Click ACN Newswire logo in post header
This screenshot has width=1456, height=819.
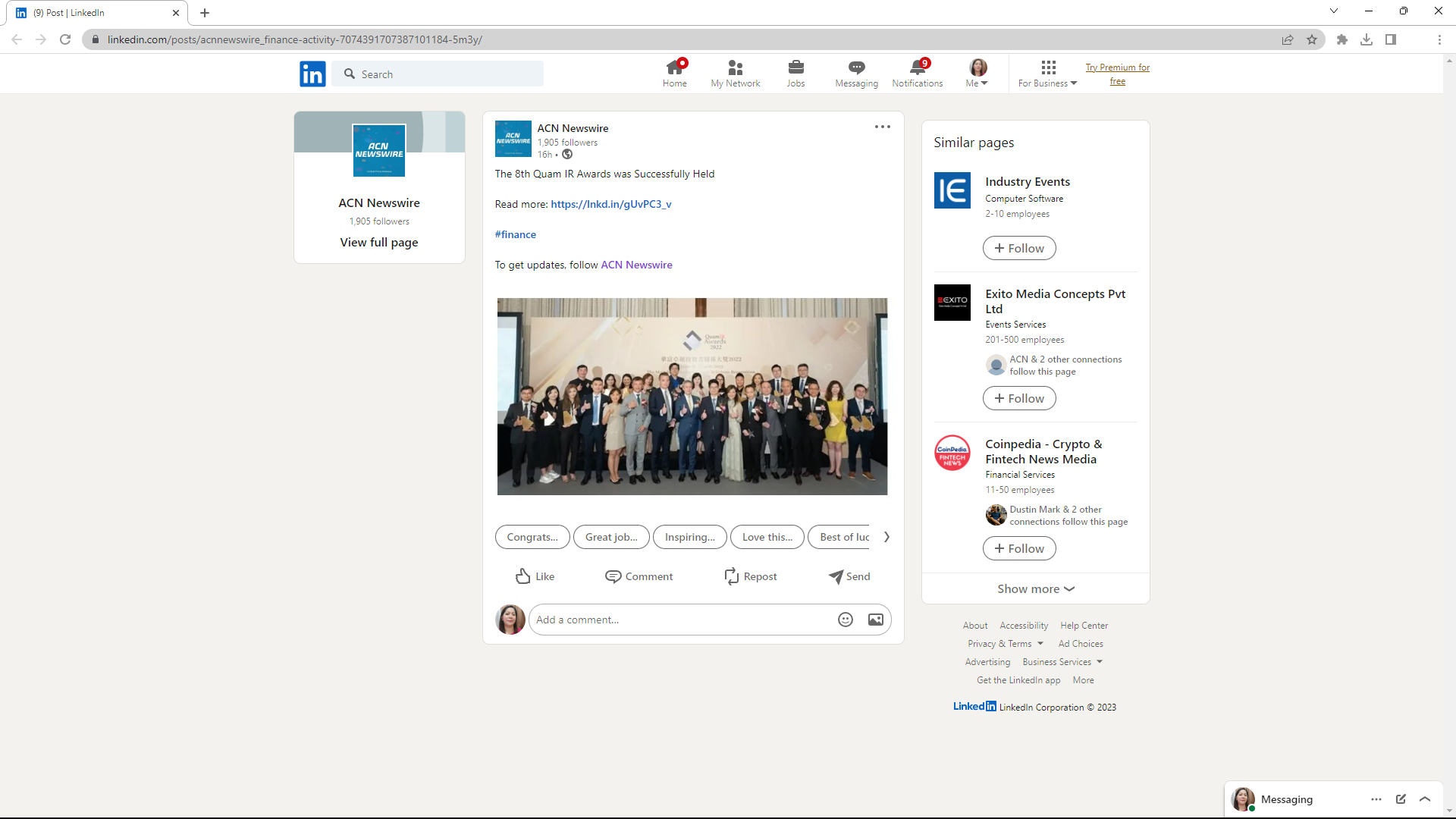coord(513,139)
